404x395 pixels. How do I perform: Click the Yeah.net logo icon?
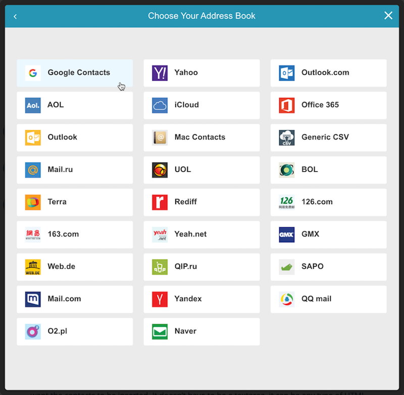(x=160, y=235)
